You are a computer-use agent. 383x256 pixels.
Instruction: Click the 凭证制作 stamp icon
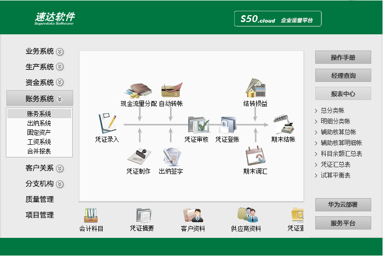click(x=139, y=156)
